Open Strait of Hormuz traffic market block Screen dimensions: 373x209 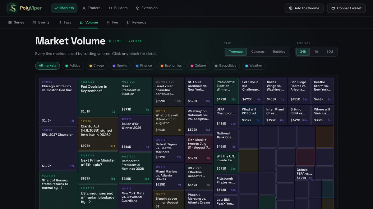(58, 190)
